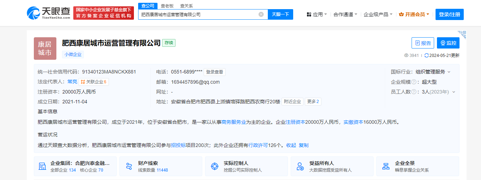Viewport: 481px width, 180px height.
Task: Click 登录查看 next to phone number
Action: coord(215,72)
